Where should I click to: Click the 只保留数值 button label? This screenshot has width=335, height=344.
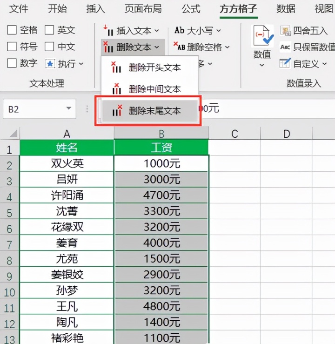[x=314, y=47]
